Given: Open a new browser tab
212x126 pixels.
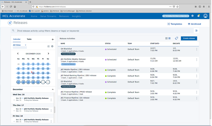Looking at the screenshot, I should (30, 2).
